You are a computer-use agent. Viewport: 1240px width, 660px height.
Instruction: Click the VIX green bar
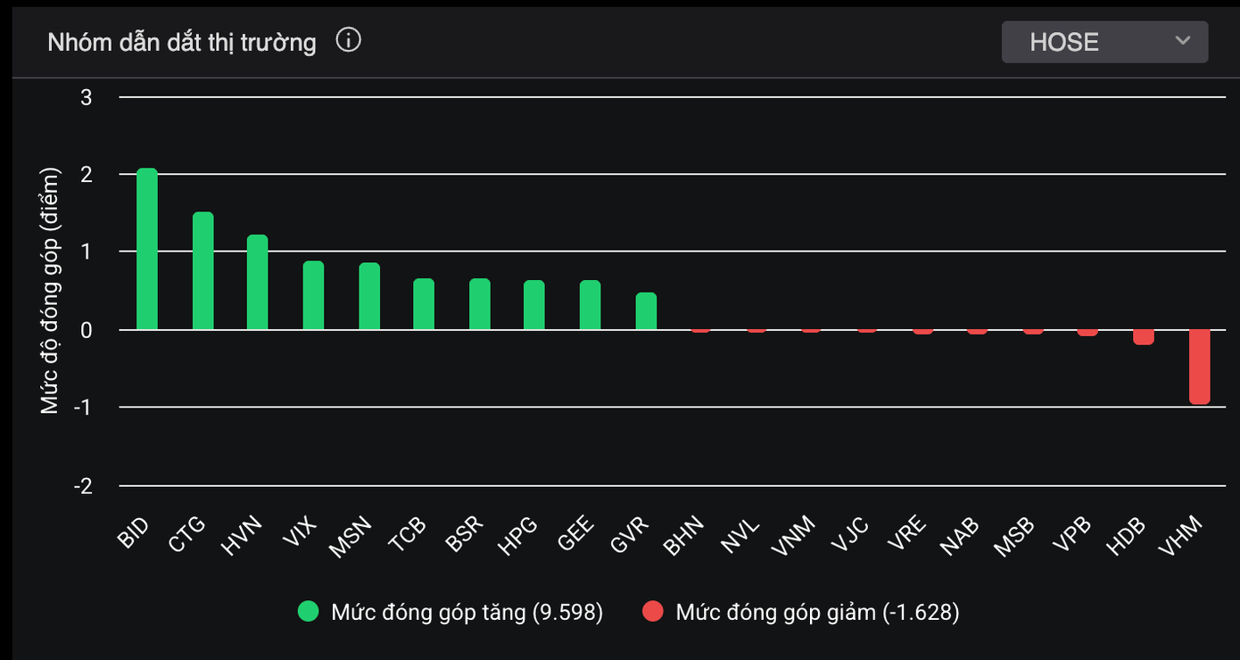coord(313,296)
